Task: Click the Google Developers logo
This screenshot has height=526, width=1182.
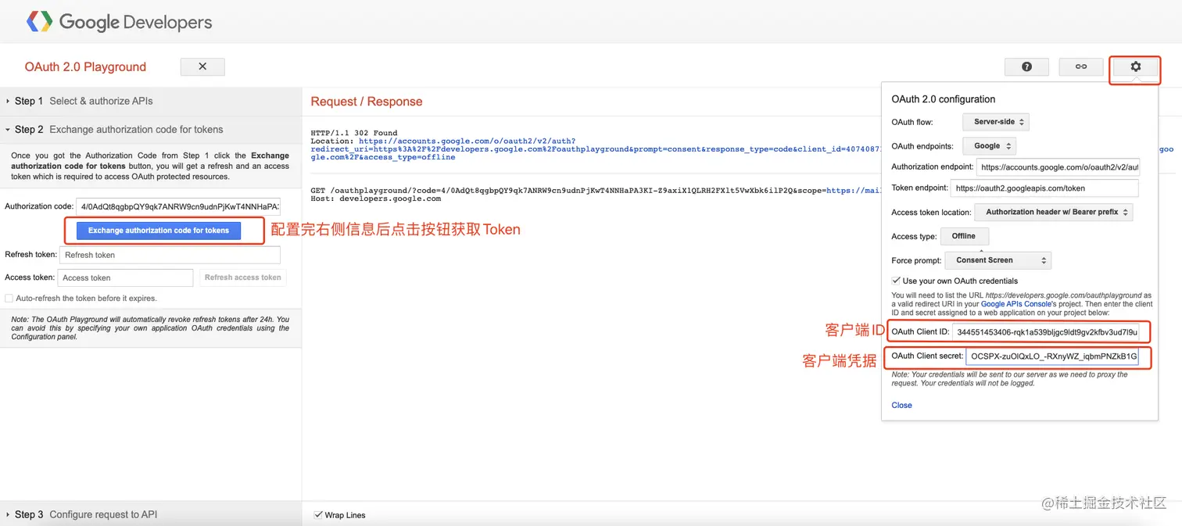Action: [x=119, y=22]
